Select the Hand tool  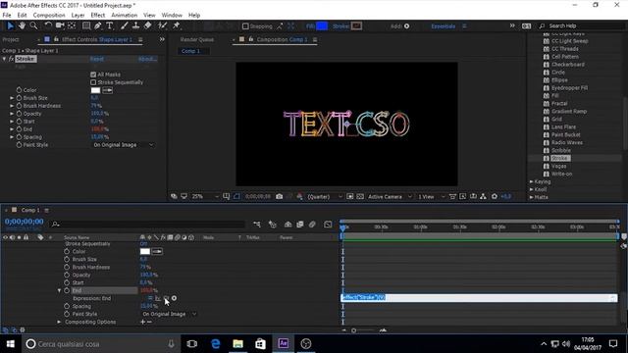click(22, 26)
